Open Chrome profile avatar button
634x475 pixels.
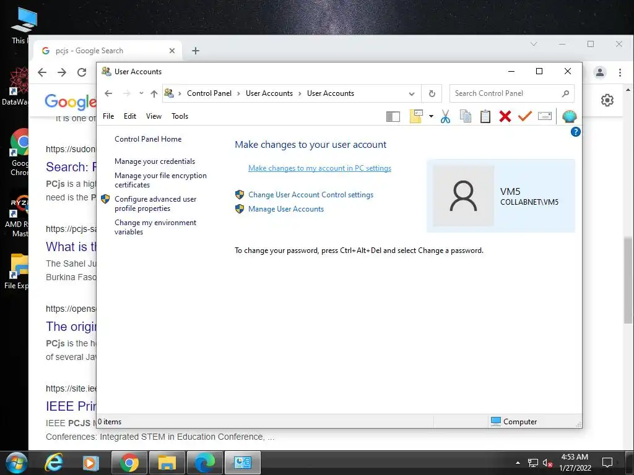point(599,72)
